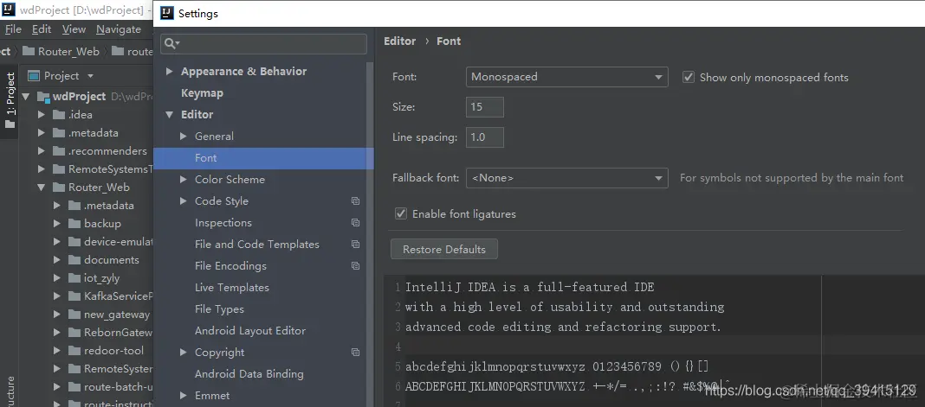Image resolution: width=925 pixels, height=407 pixels.
Task: Click the IntelliJ logo in Settings title bar
Action: tap(166, 14)
